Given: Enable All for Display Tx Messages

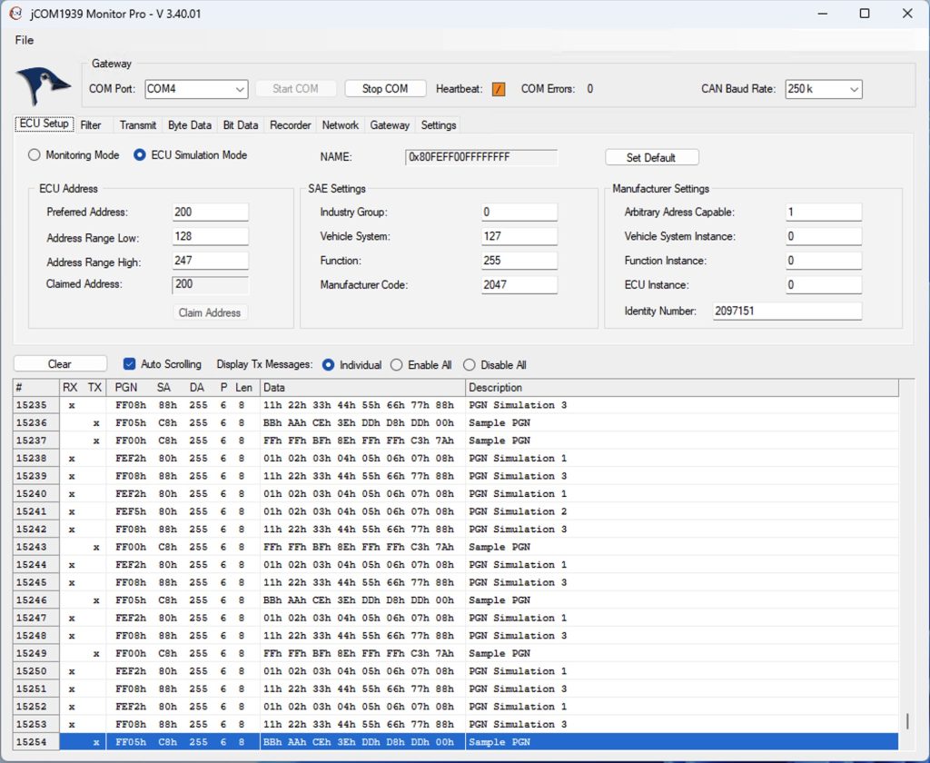Looking at the screenshot, I should [x=396, y=364].
